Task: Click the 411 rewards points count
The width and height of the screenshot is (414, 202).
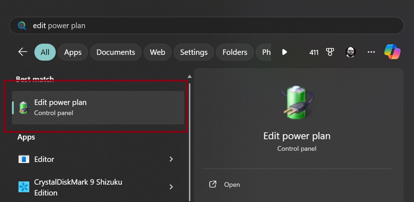Action: coord(314,52)
